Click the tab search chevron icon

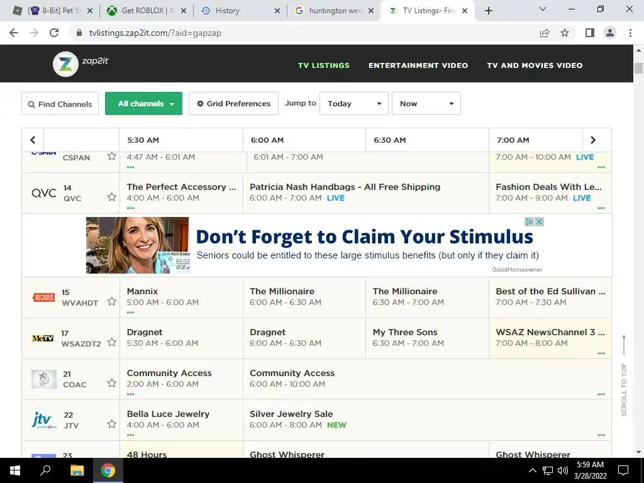pos(543,9)
